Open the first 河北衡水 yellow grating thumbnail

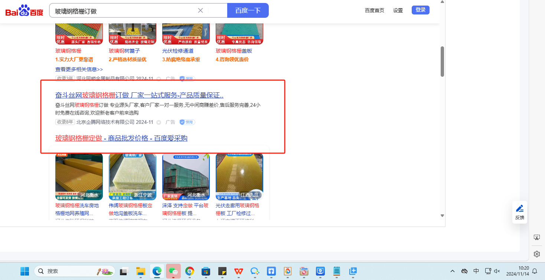pos(79,177)
